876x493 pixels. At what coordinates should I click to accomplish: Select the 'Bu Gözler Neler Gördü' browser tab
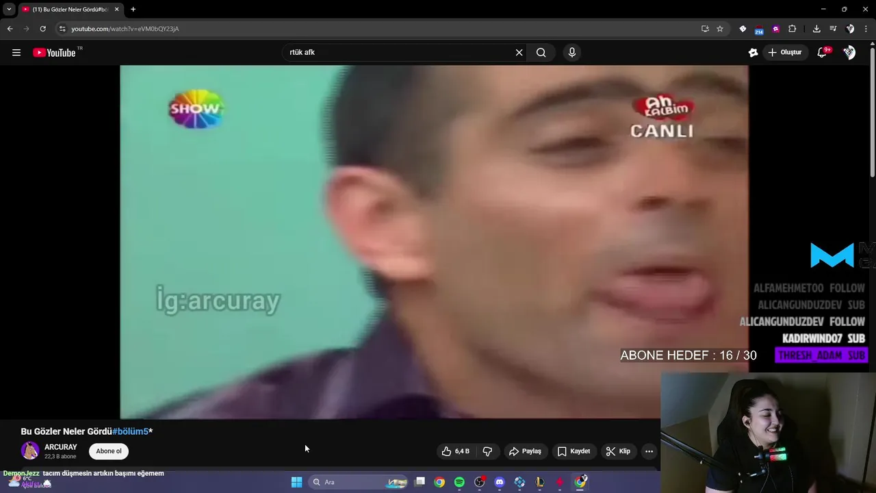[x=70, y=10]
